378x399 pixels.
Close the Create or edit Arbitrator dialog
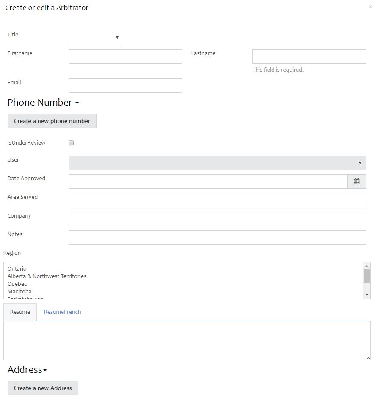point(370,7)
